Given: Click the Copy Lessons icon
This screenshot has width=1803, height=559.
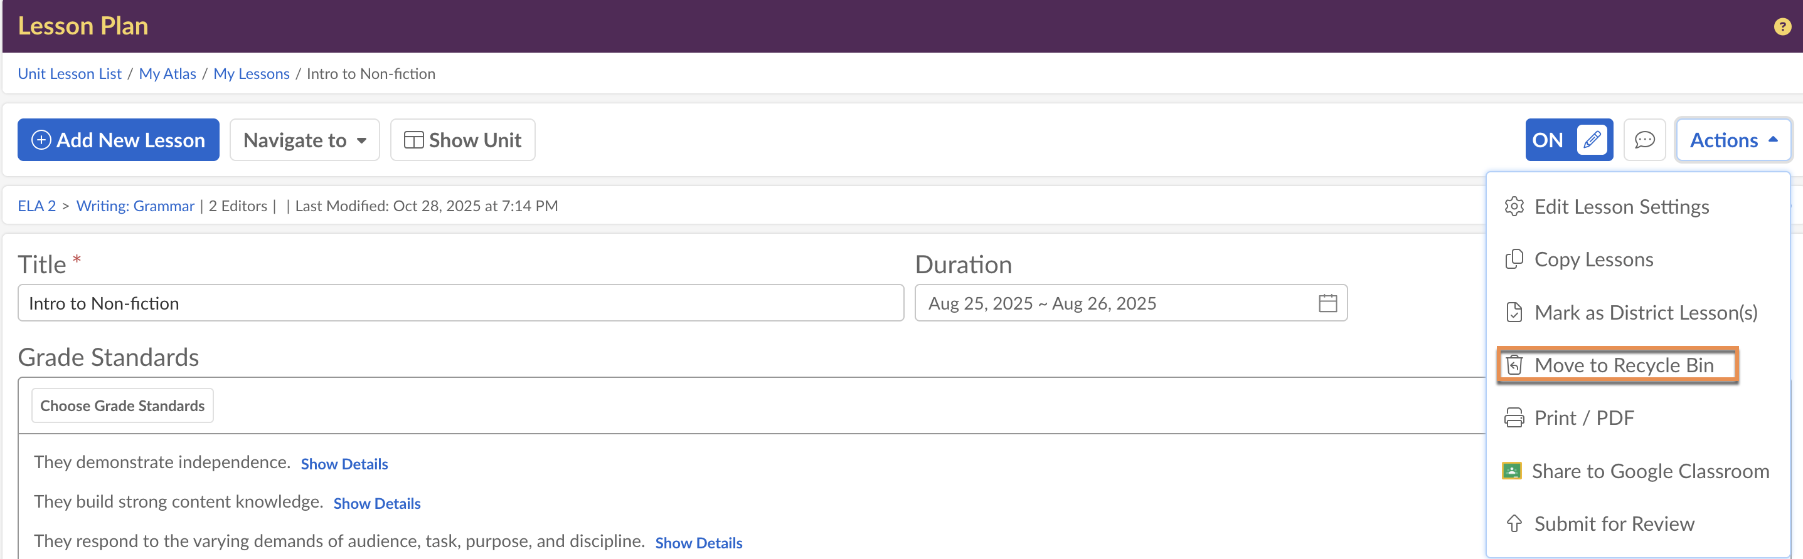Looking at the screenshot, I should (1514, 259).
